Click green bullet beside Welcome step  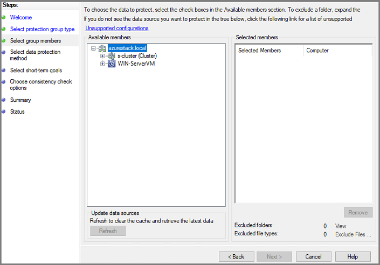3,17
